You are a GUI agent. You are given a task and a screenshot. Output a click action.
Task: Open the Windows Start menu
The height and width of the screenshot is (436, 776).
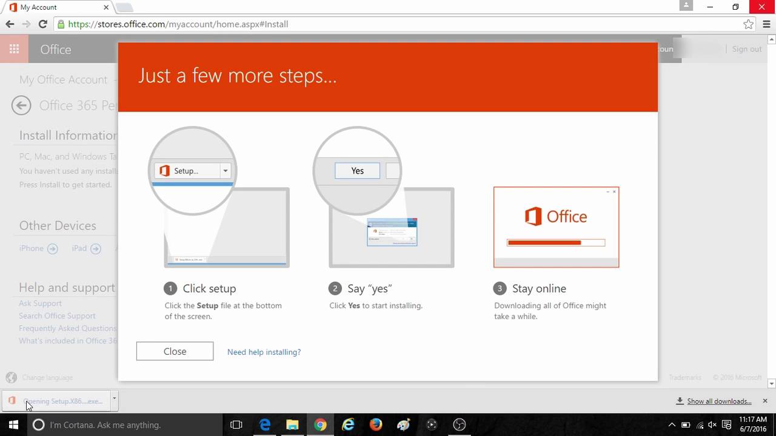[x=13, y=424]
